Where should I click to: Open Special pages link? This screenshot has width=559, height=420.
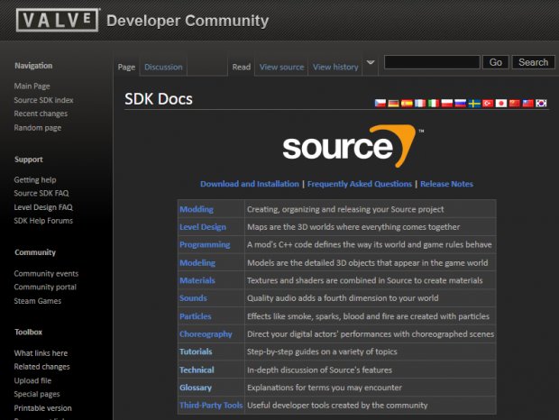pos(37,394)
